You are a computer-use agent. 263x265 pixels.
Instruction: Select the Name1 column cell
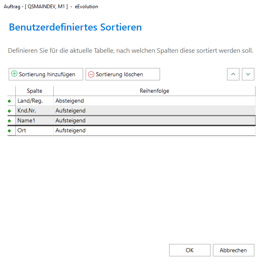pos(34,120)
